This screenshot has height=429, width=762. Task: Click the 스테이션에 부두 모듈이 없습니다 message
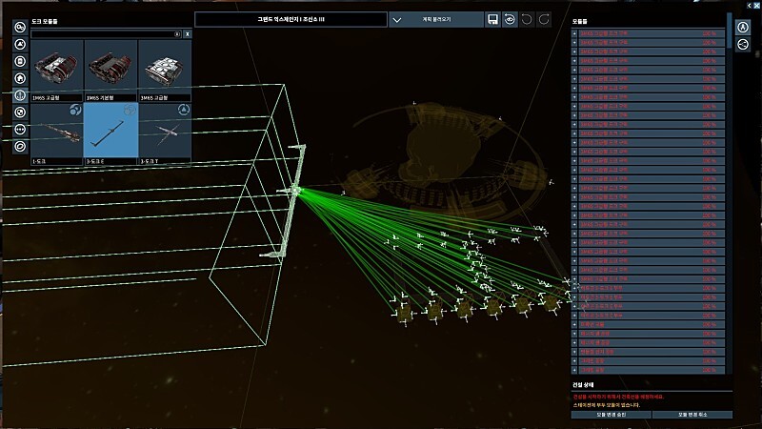coord(606,404)
